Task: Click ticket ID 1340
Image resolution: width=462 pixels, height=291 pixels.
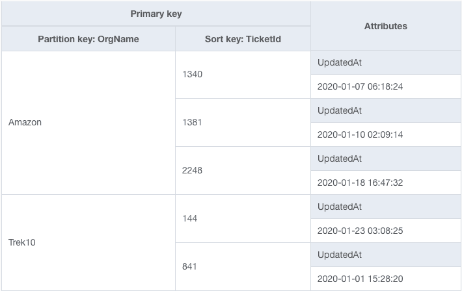Action: 193,74
